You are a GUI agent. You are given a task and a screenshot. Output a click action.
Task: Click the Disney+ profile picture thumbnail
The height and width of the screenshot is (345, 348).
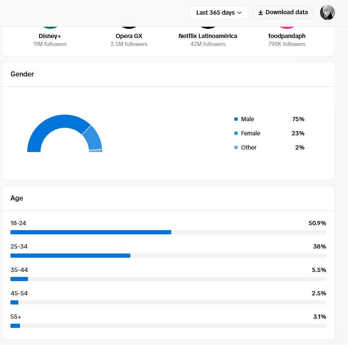click(50, 27)
